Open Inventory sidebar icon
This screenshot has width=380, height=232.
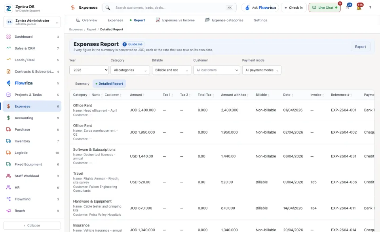8,141
